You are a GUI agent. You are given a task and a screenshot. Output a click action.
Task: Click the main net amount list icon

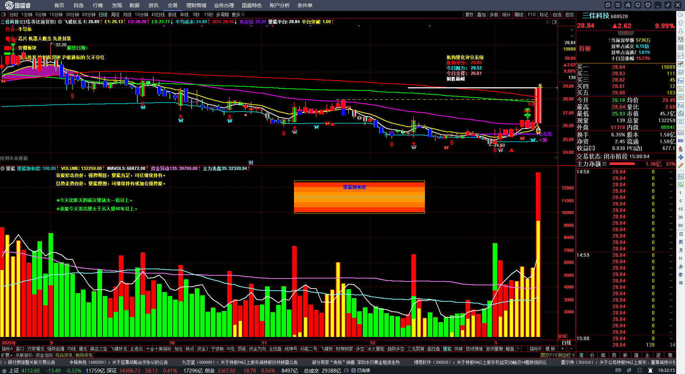pyautogui.click(x=604, y=164)
